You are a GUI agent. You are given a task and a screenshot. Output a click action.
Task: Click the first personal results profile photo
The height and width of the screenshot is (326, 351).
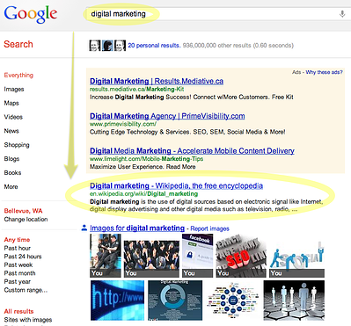click(x=95, y=46)
